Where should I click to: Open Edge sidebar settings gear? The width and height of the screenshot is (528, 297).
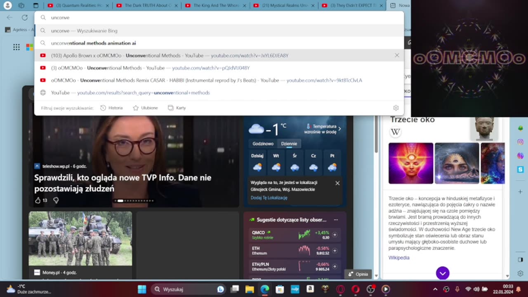(521, 273)
